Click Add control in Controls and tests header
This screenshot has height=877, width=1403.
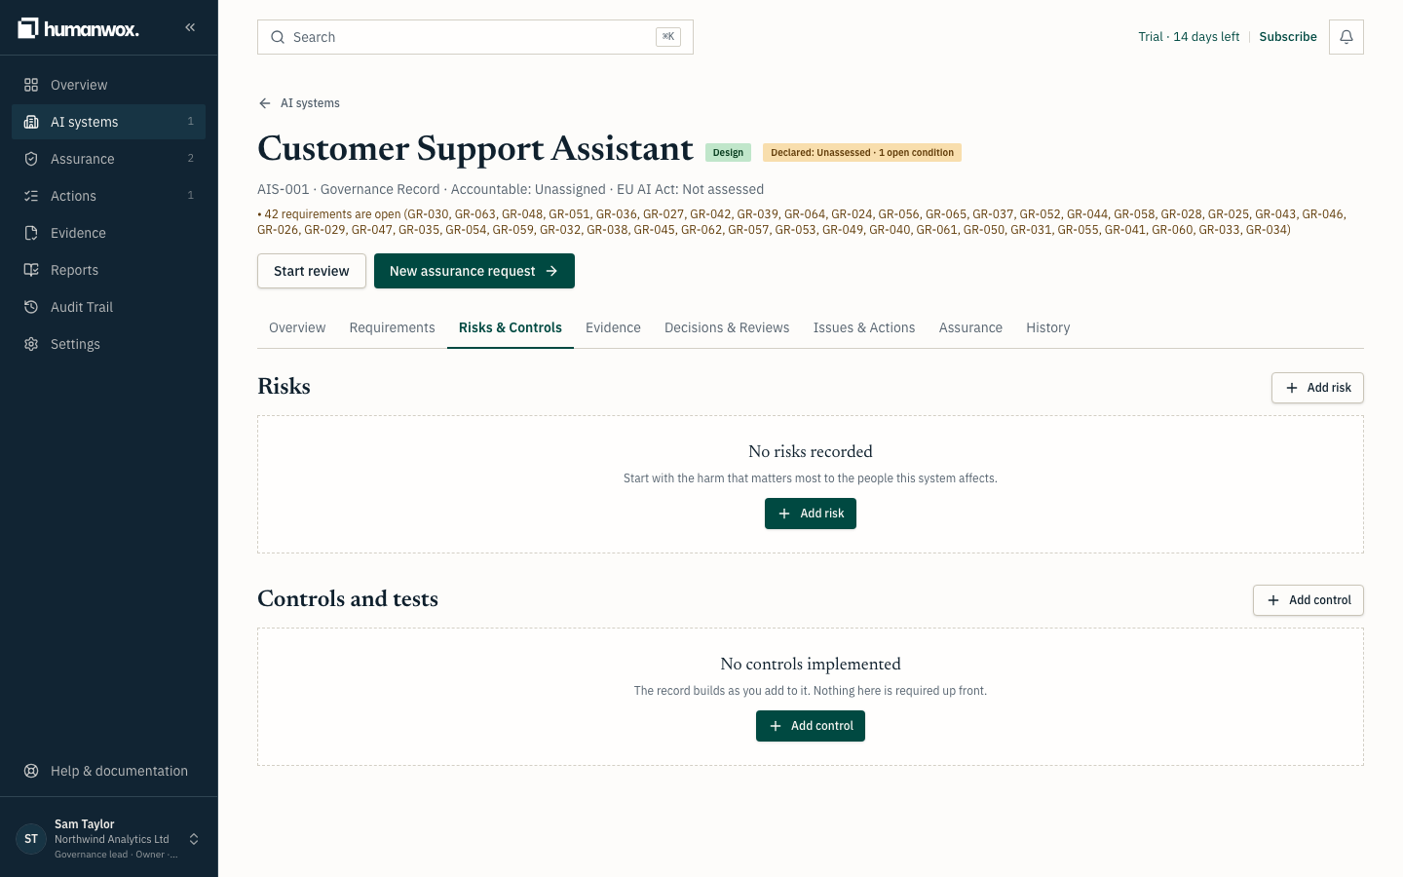[1308, 600]
